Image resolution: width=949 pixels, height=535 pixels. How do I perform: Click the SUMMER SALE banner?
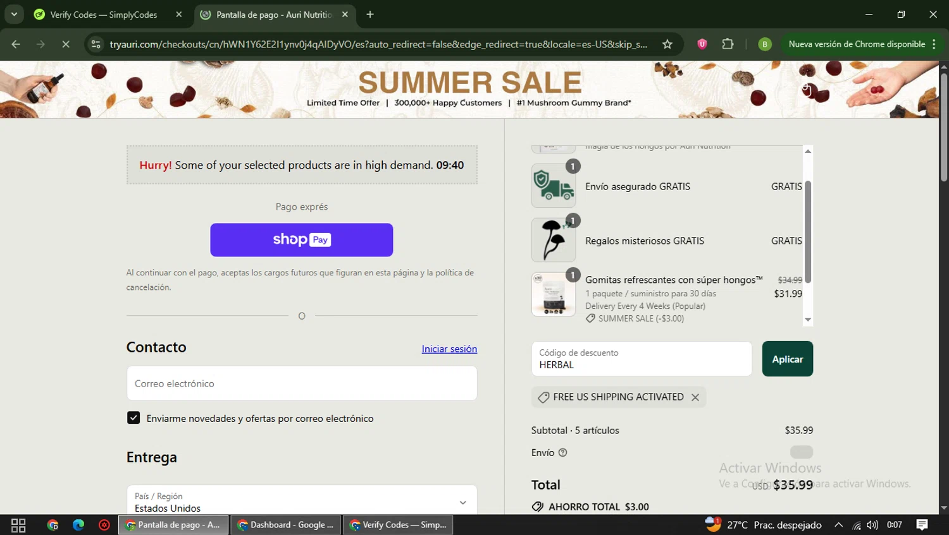point(469,89)
